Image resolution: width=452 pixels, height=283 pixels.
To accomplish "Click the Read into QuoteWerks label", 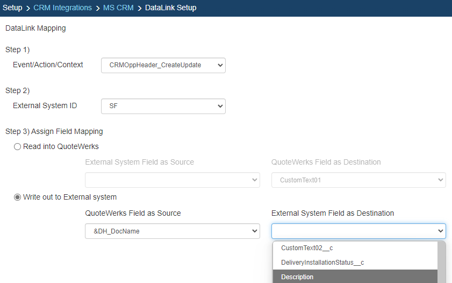I will [x=61, y=146].
